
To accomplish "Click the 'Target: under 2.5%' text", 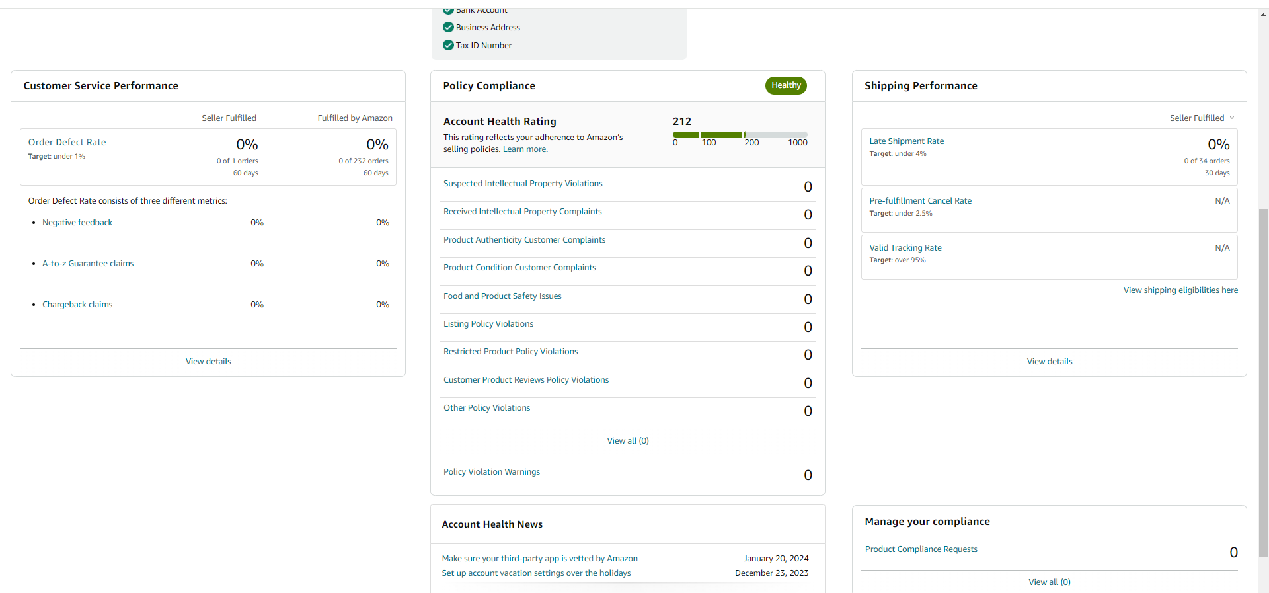I will pos(901,214).
